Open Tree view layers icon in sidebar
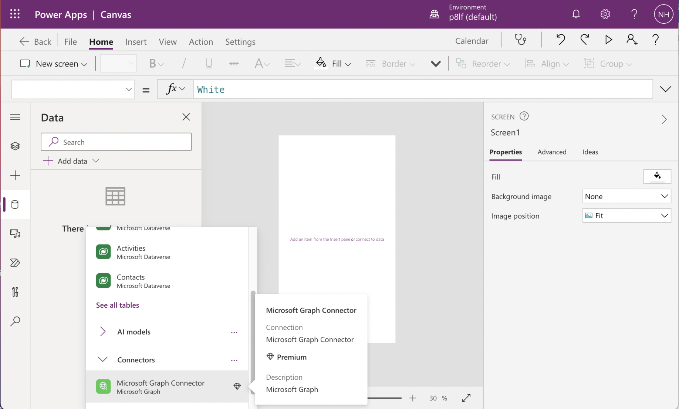679x409 pixels. [x=15, y=146]
